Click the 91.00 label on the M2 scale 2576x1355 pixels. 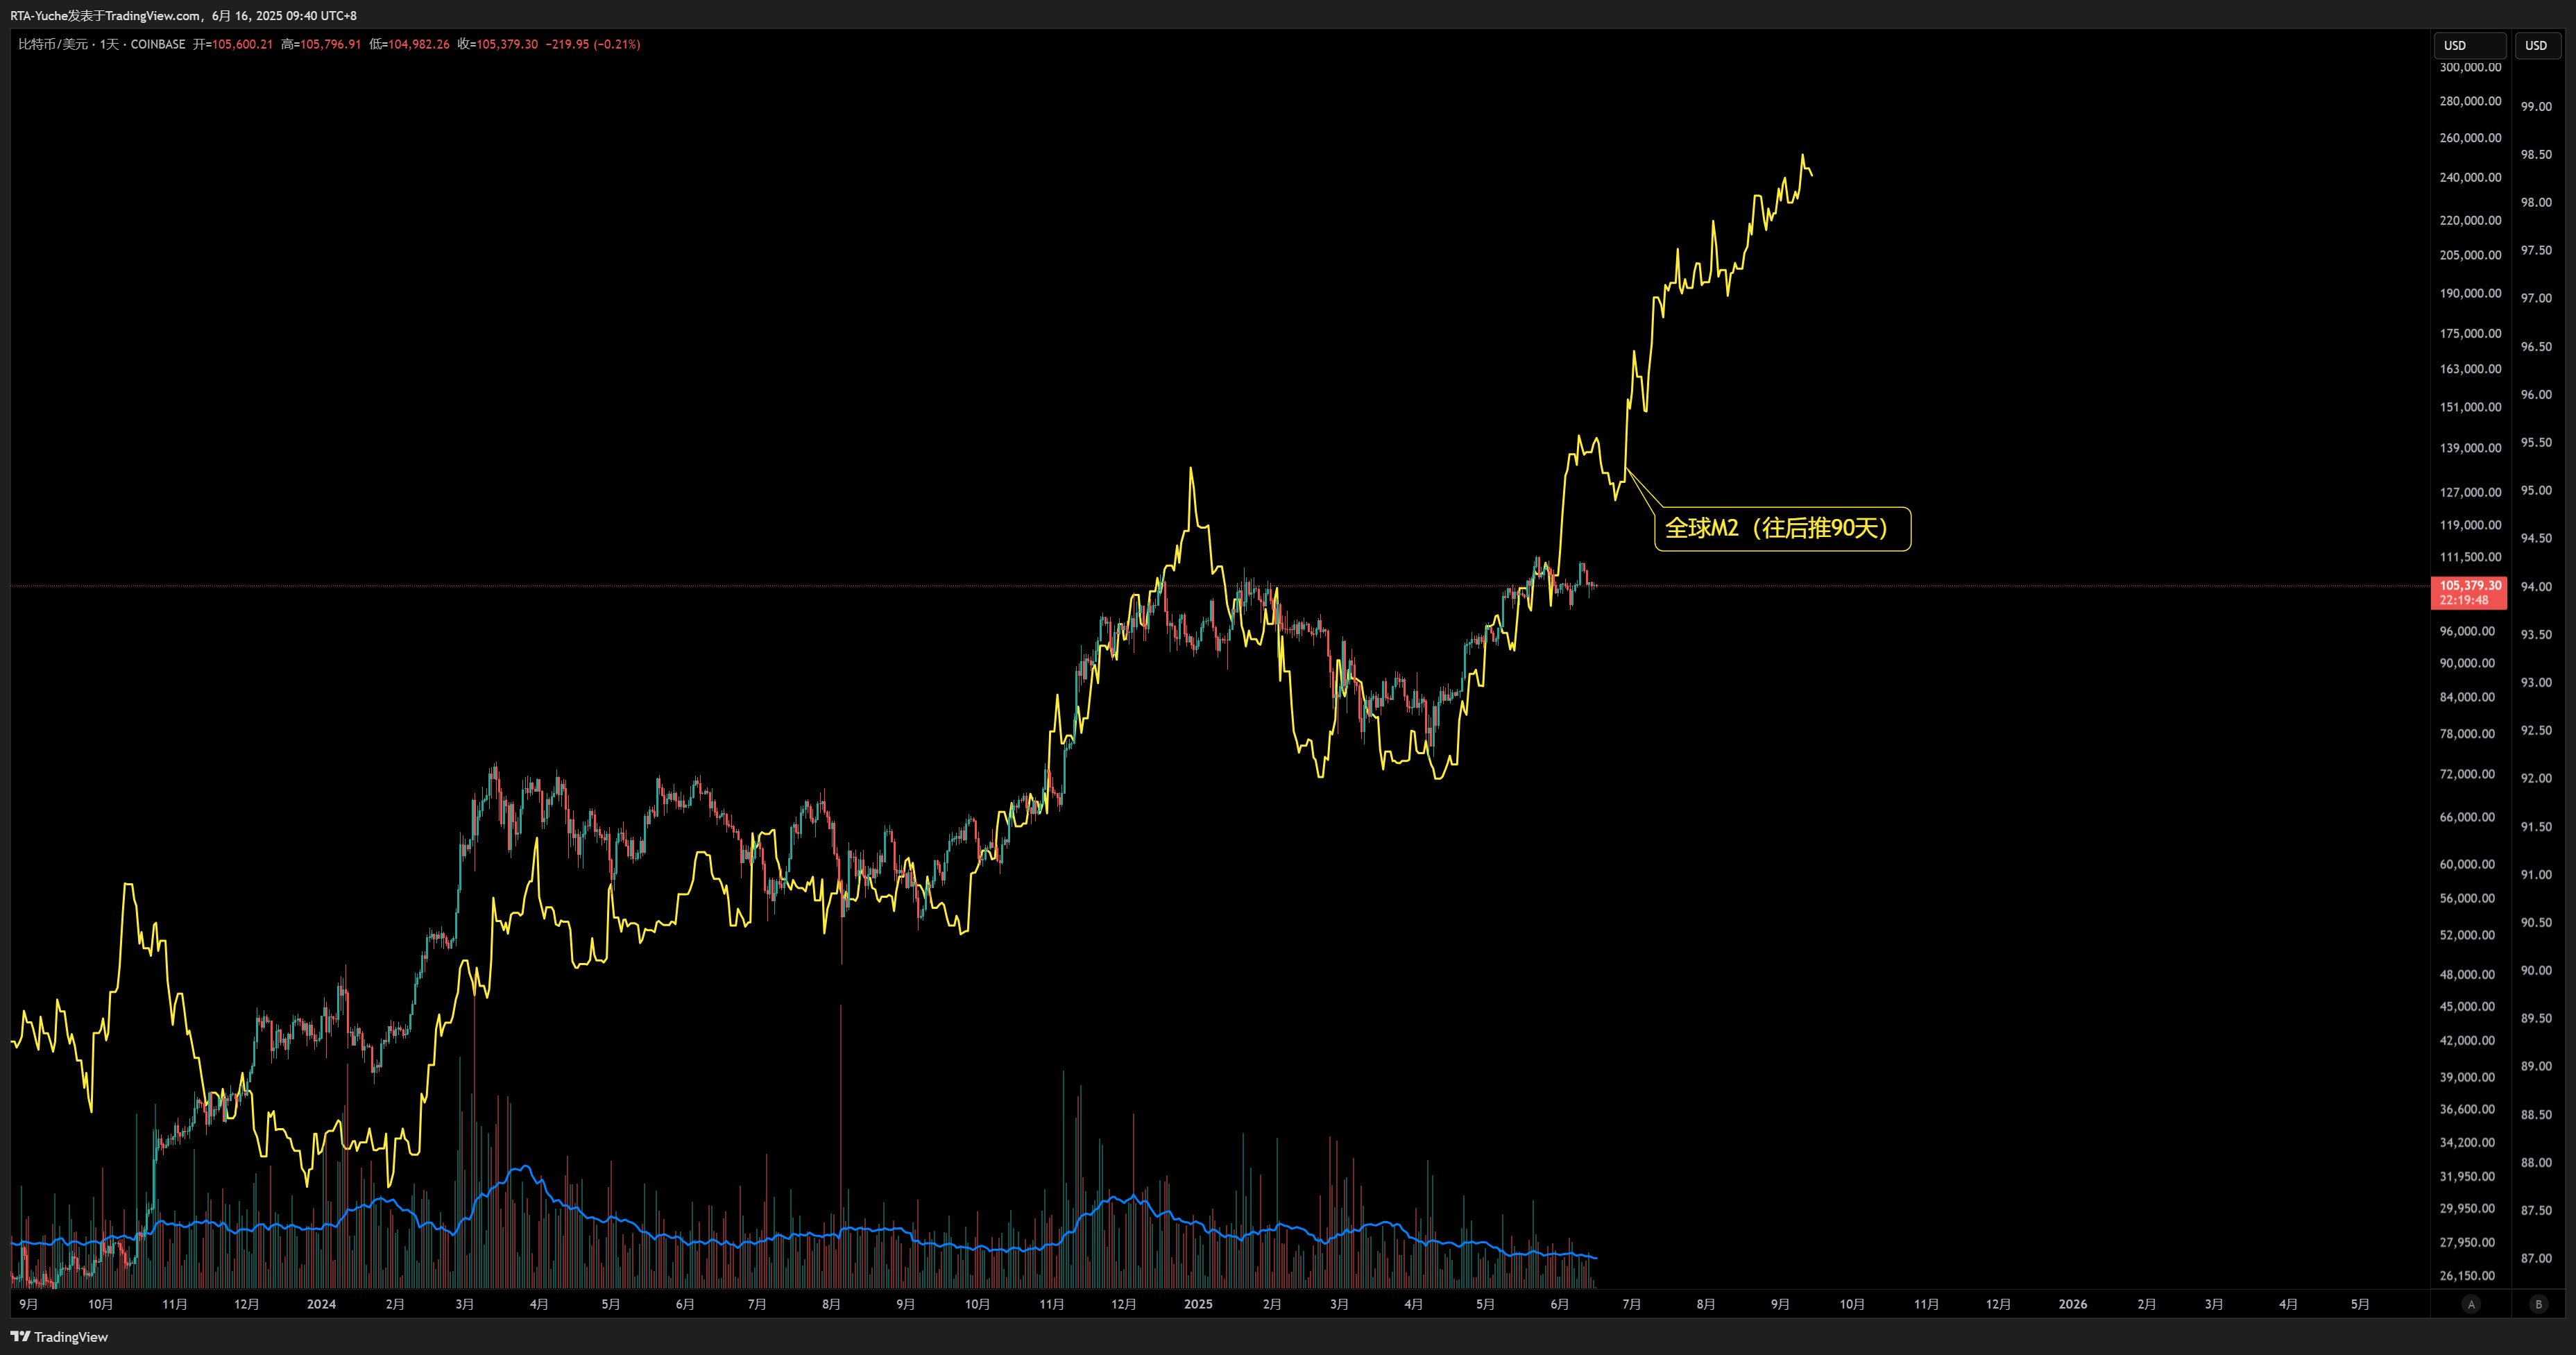(2536, 875)
